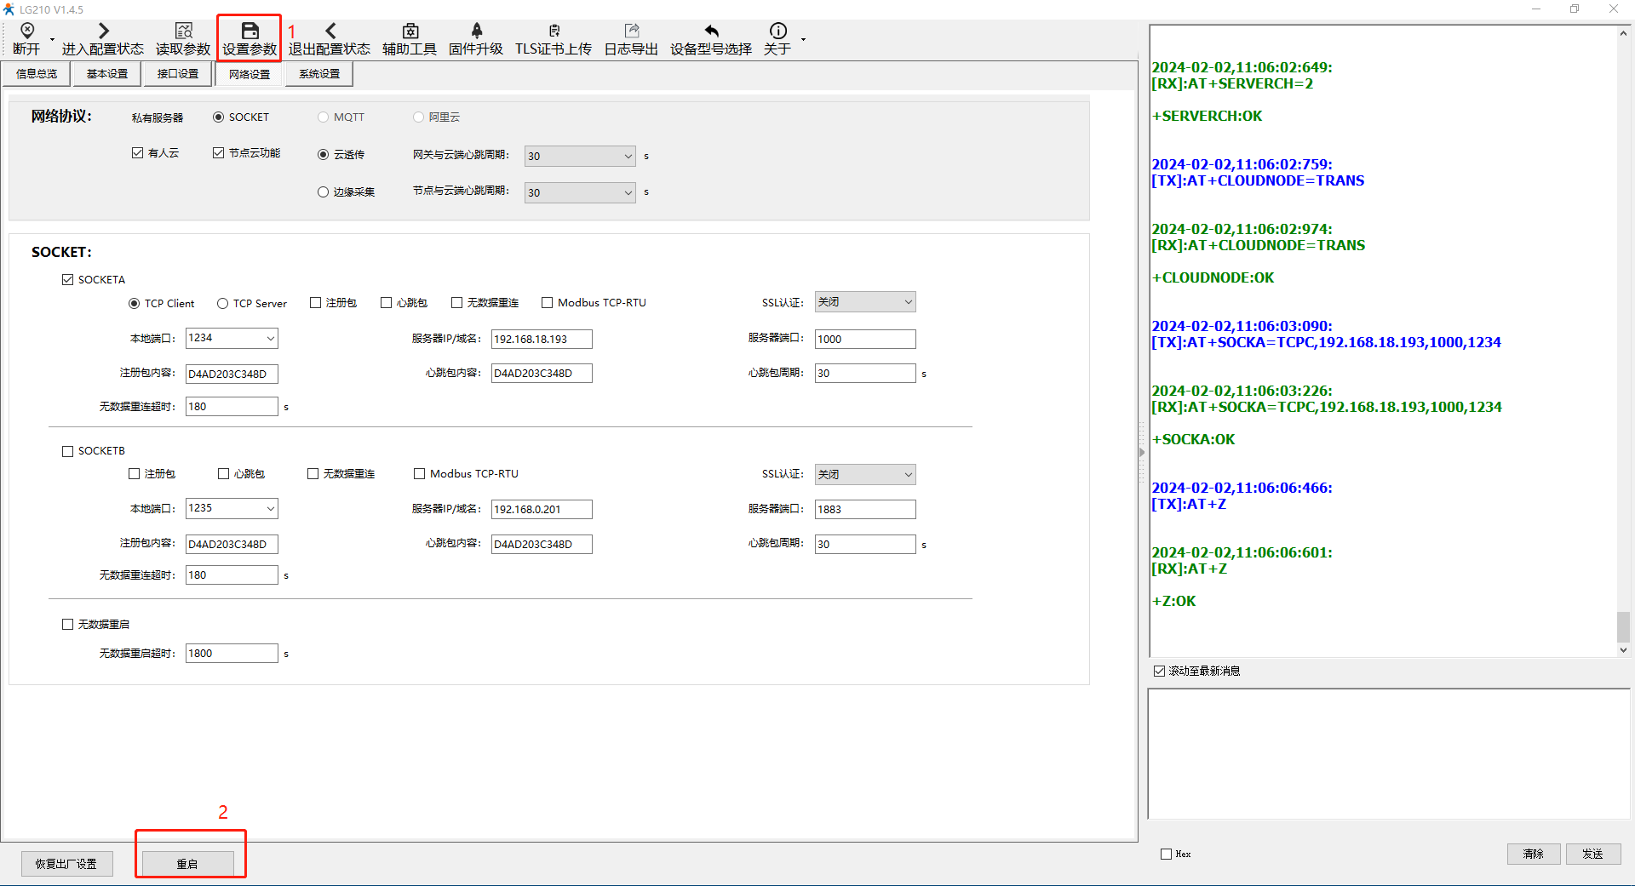Click 无数据重启超时 field 1800
Image resolution: width=1635 pixels, height=886 pixels.
click(x=232, y=653)
